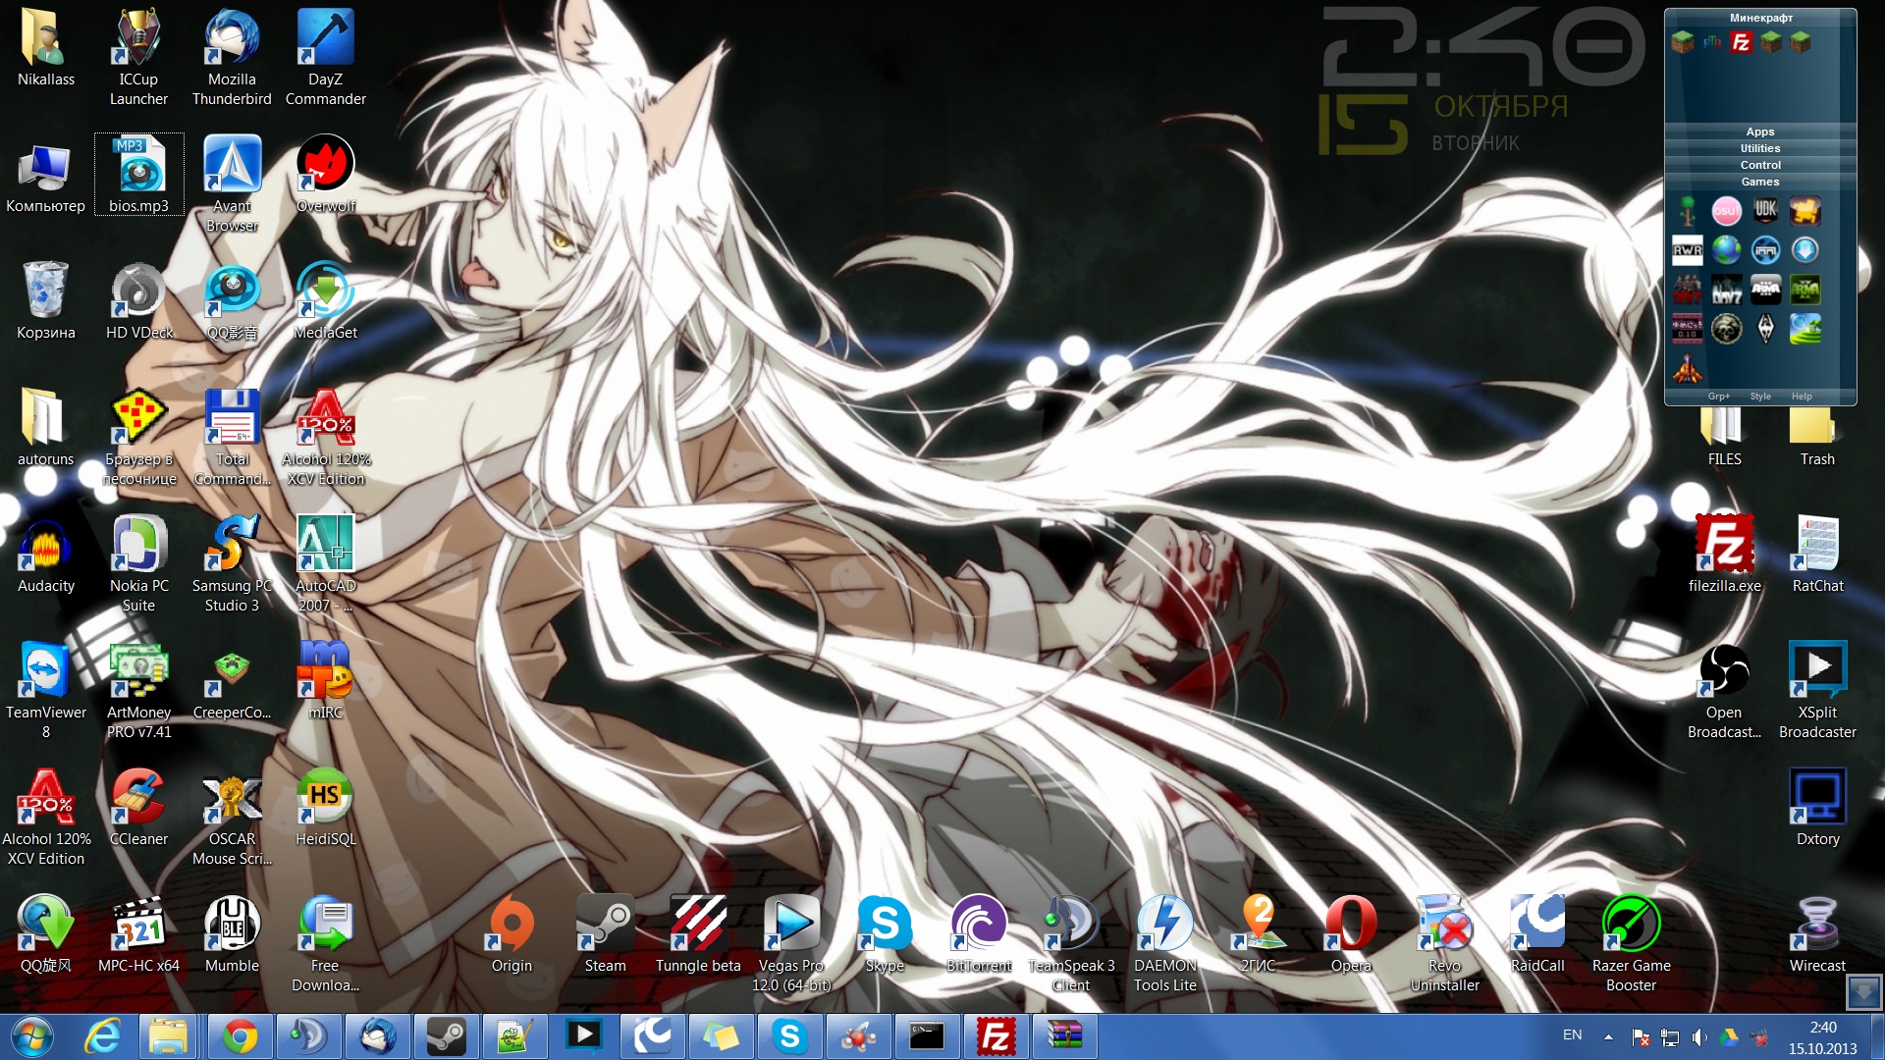Launch the DayZ Commander desktop shortcut
The width and height of the screenshot is (1885, 1060).
click(325, 57)
